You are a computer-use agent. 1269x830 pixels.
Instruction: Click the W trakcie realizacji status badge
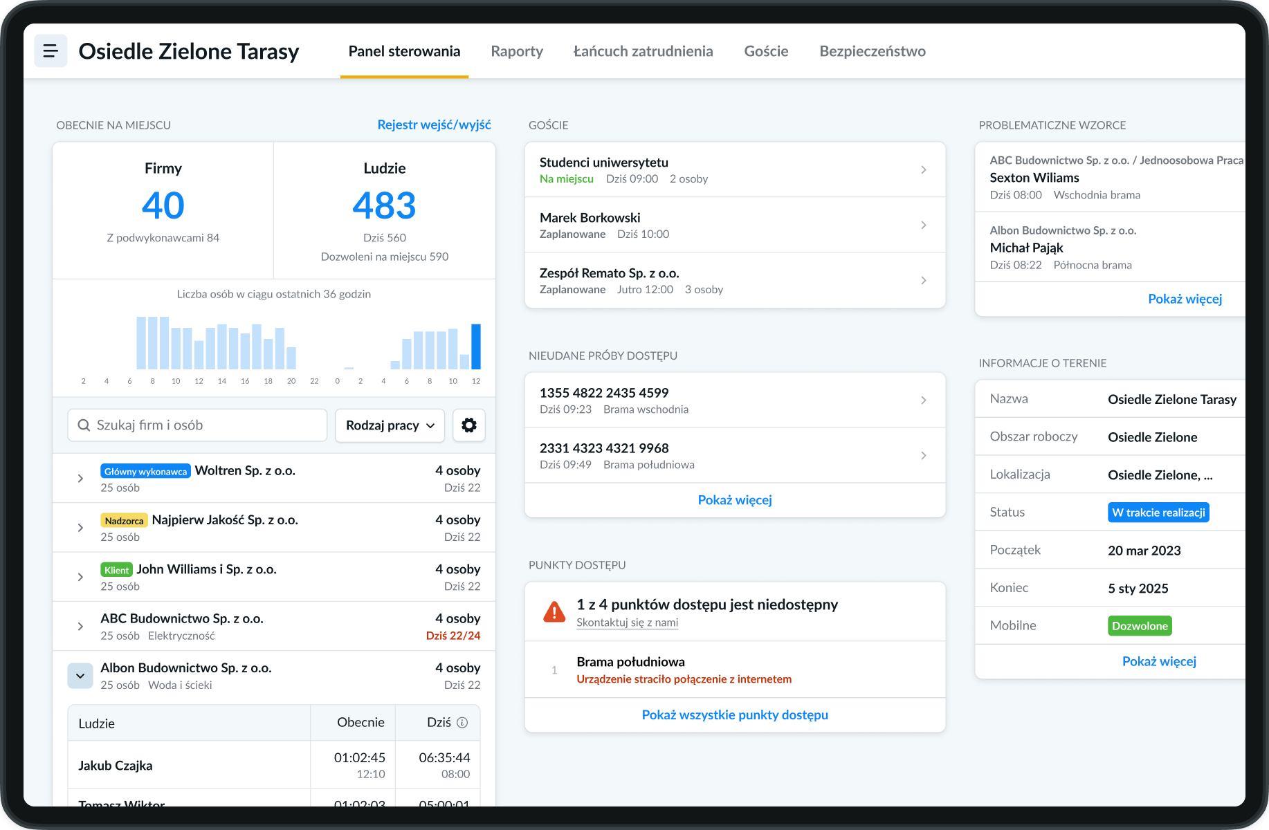1158,513
